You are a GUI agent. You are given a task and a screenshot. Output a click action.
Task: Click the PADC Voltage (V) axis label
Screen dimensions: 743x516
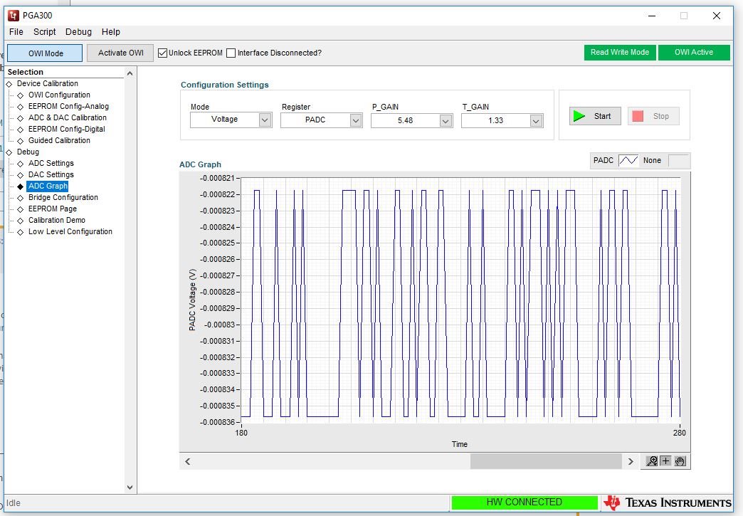(x=192, y=300)
